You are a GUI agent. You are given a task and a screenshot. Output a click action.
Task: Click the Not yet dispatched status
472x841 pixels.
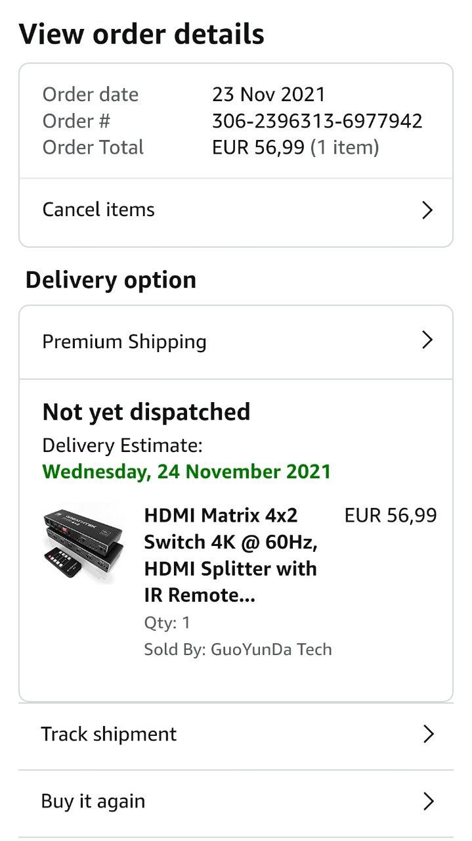click(146, 412)
